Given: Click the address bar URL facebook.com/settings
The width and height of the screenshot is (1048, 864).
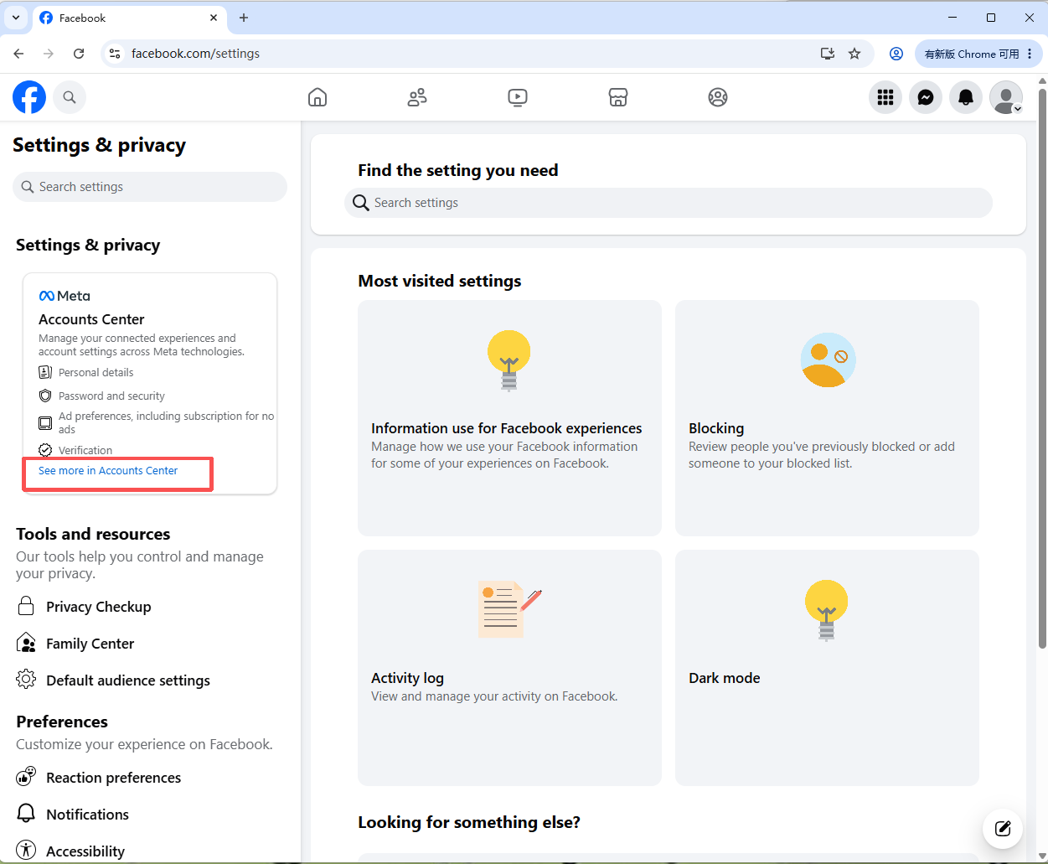Looking at the screenshot, I should (x=195, y=54).
